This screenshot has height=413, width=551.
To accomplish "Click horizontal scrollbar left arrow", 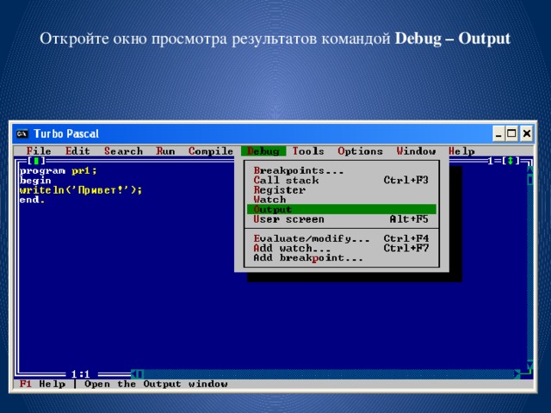I will [x=134, y=374].
